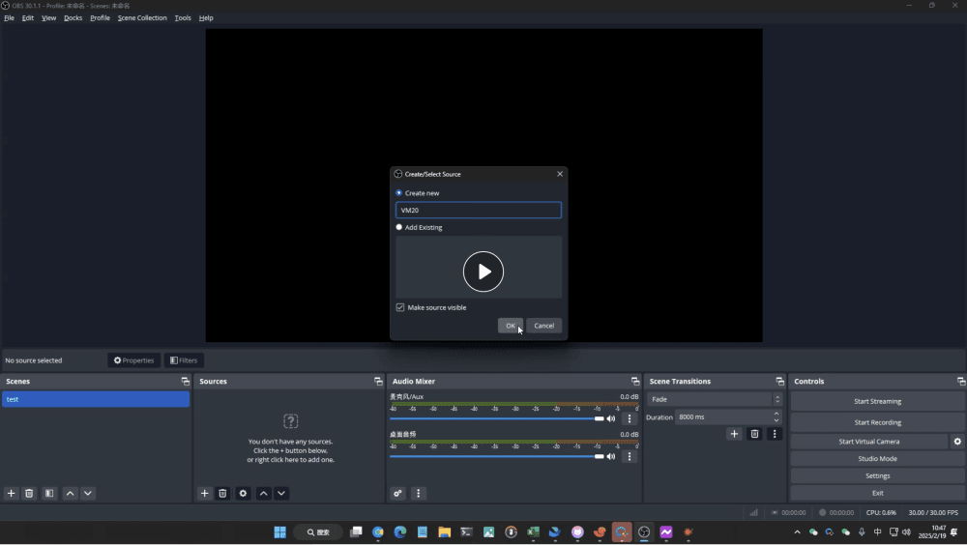This screenshot has width=967, height=545.
Task: Increase the transition Duration value with the up arrow
Action: [777, 414]
